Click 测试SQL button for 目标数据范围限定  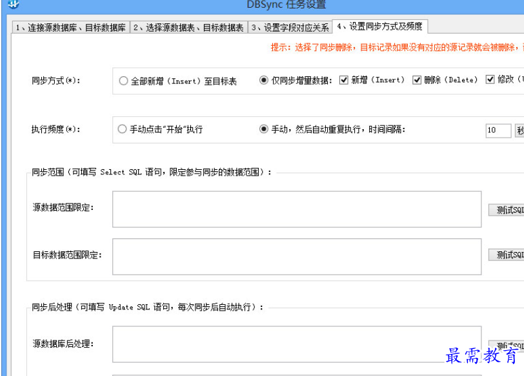[507, 255]
